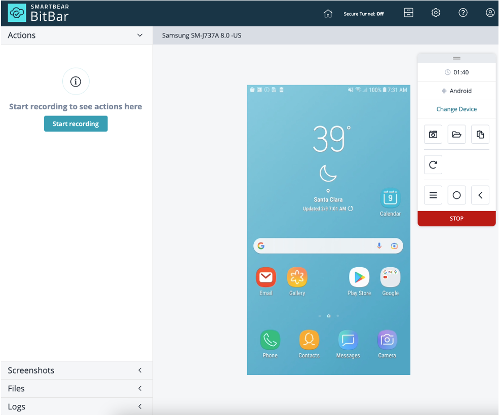This screenshot has width=500, height=415.
Task: Click the clipboard copy icon
Action: coord(480,135)
